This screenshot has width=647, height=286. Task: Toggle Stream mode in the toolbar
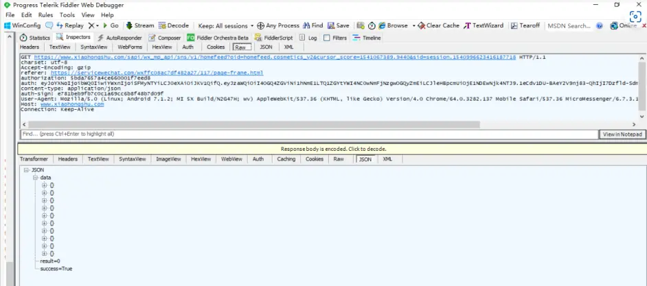tap(140, 25)
